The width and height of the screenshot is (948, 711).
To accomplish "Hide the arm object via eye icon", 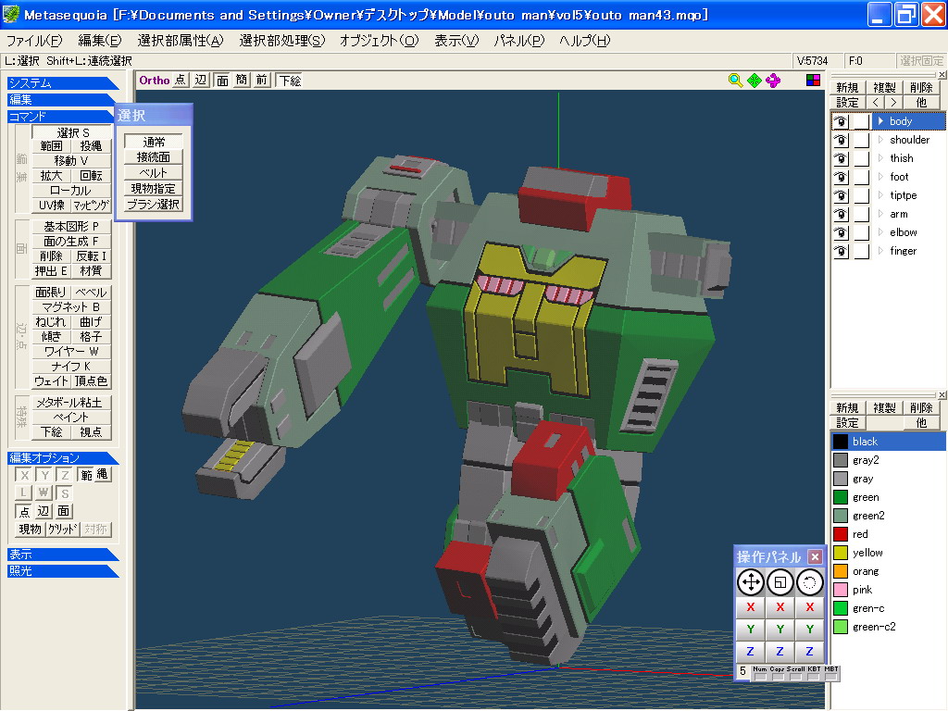I will pos(841,214).
